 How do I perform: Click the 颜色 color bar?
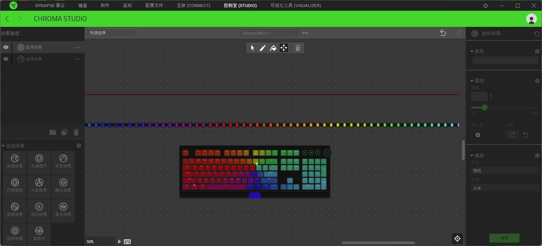pyautogui.click(x=505, y=60)
